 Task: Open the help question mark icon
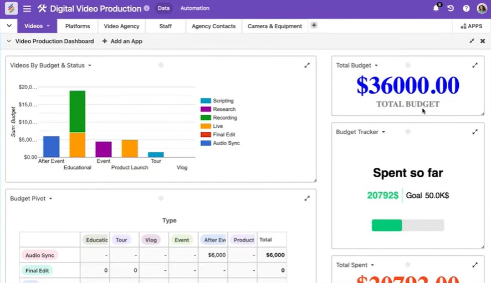(466, 9)
